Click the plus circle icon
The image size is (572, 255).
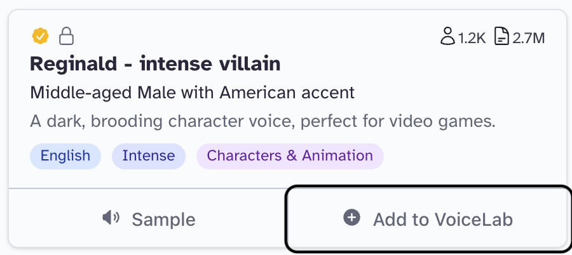tap(351, 219)
